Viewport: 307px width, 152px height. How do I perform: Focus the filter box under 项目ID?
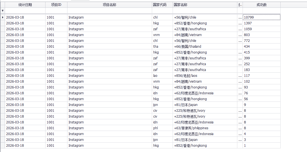tap(56, 10)
